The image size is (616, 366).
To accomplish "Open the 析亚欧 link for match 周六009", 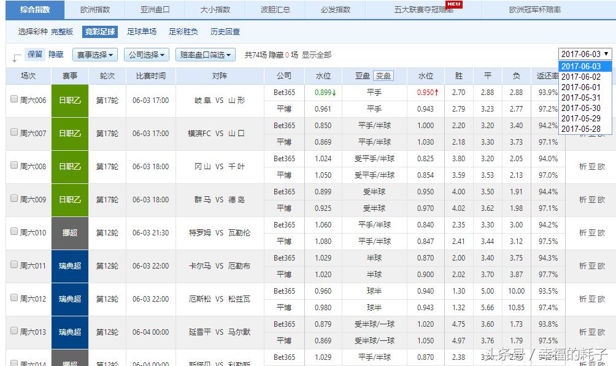I will coord(591,199).
